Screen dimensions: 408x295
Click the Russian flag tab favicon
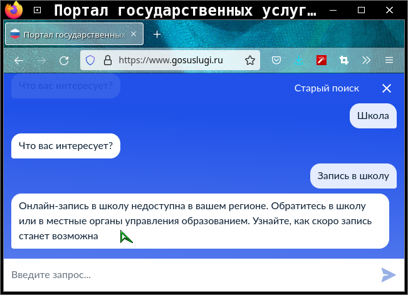(15, 34)
